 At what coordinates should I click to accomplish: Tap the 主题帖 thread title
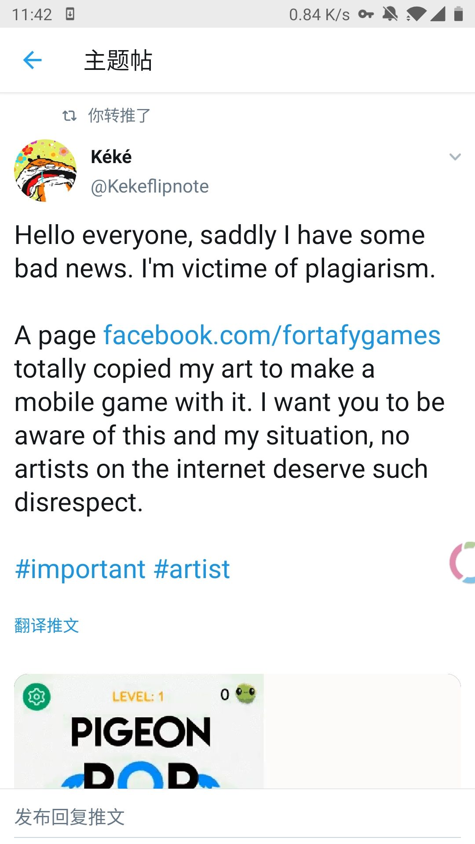tap(118, 60)
